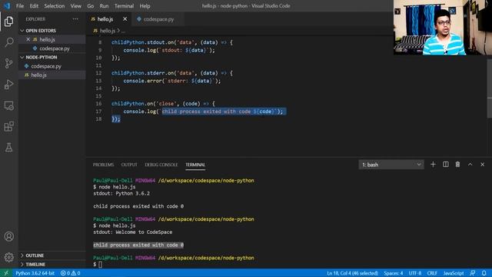Split the terminal
Image resolution: width=492 pixels, height=277 pixels.
pyautogui.click(x=446, y=164)
